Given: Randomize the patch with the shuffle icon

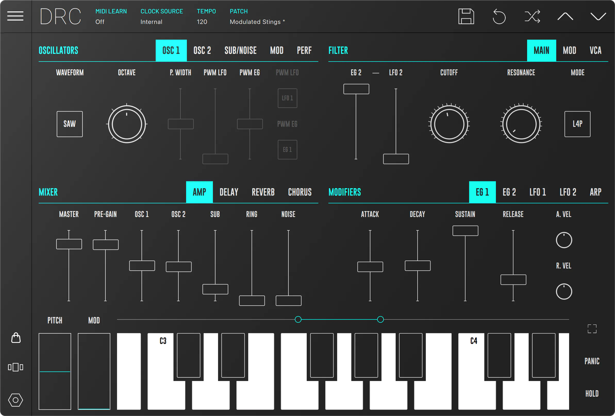Looking at the screenshot, I should 532,16.
